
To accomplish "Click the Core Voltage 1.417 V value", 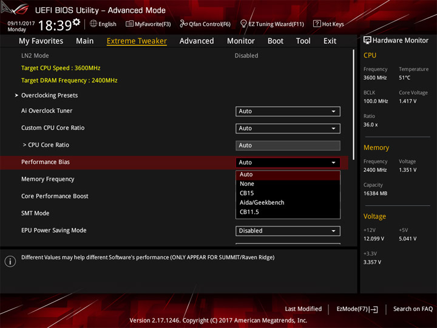I will point(407,101).
